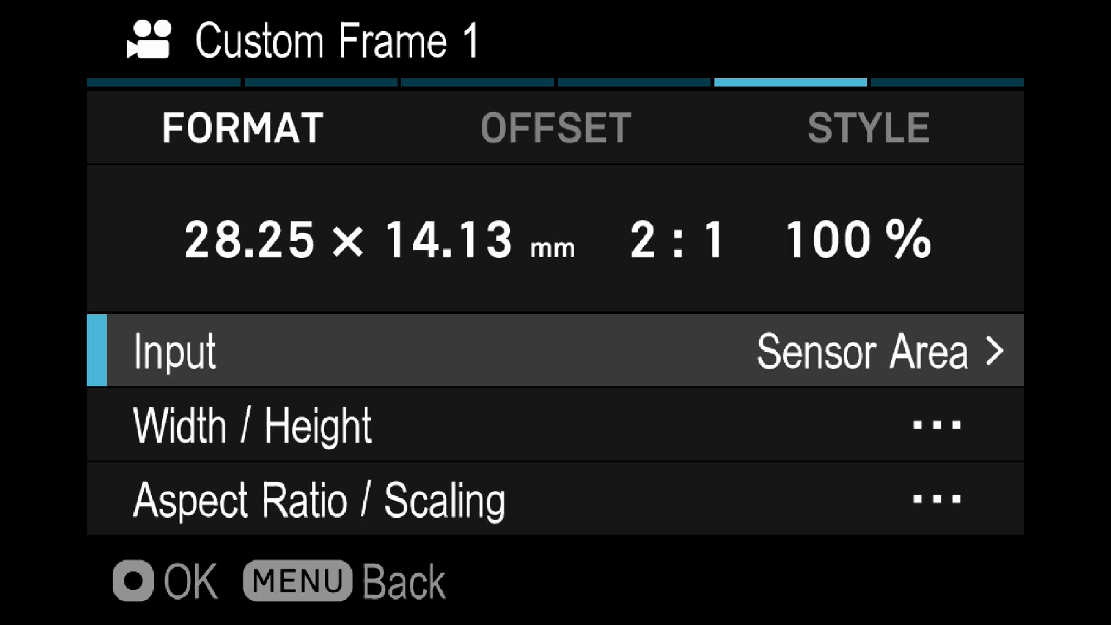The width and height of the screenshot is (1111, 625).
Task: Jump to last page indicator segment
Action: [x=947, y=82]
